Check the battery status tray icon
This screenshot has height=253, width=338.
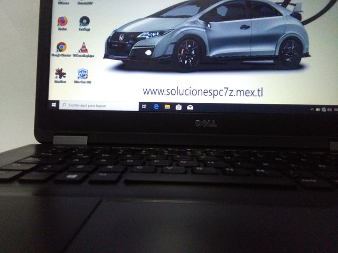click(318, 110)
